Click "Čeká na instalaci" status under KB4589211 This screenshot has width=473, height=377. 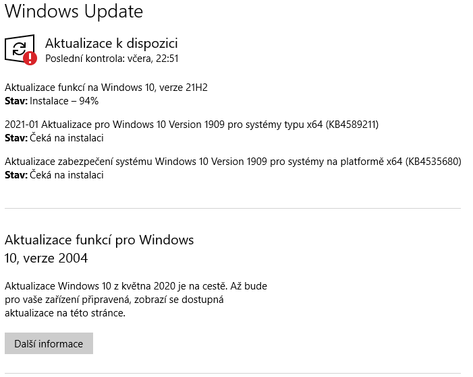[67, 138]
